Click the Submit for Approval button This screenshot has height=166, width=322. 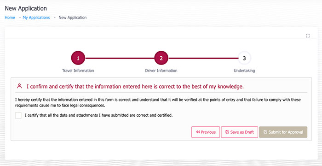click(283, 132)
